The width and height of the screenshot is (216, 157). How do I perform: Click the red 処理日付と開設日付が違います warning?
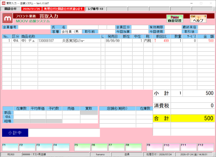point(63,9)
